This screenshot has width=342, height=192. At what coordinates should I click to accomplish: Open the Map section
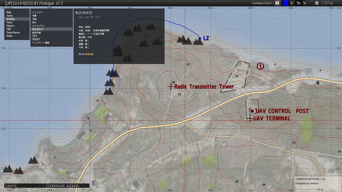tap(17, 12)
